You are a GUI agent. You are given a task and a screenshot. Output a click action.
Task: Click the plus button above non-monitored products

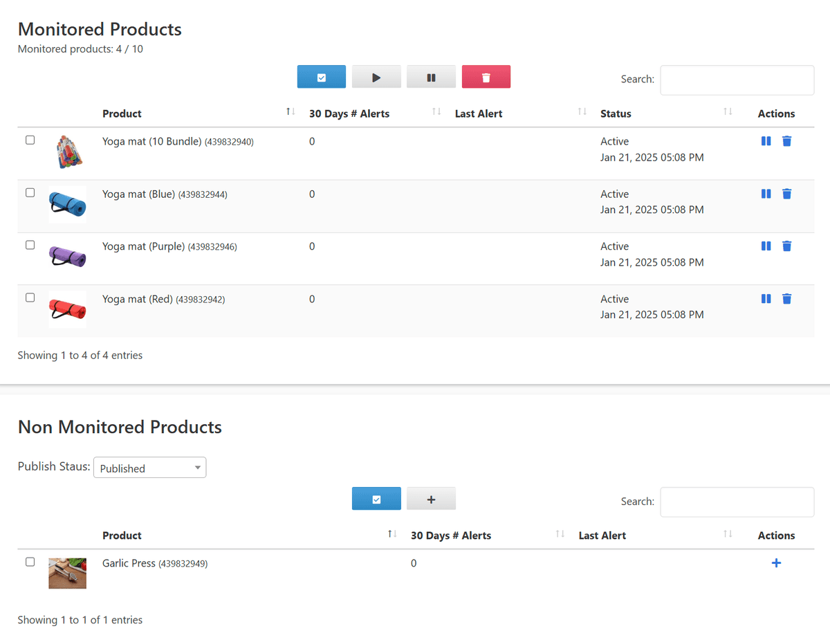point(431,498)
